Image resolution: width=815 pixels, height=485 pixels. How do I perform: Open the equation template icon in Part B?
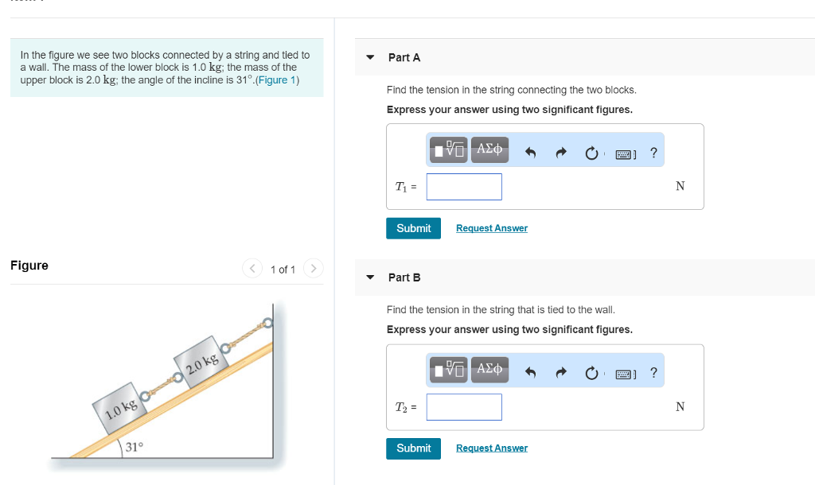coord(448,370)
